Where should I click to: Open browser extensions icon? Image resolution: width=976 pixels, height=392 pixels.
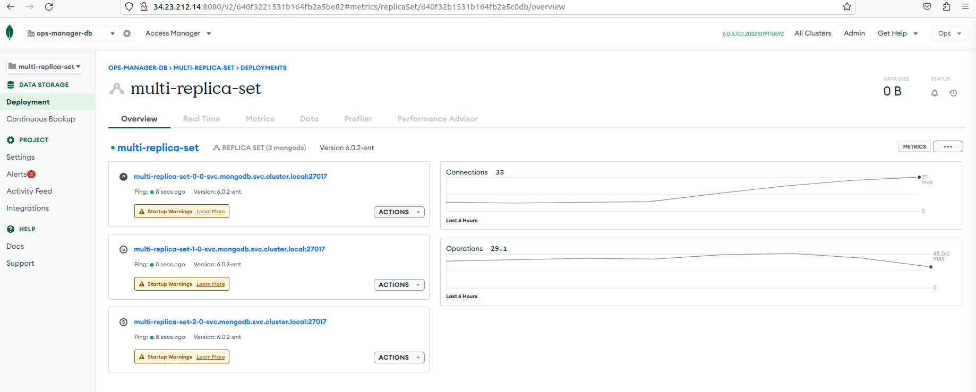(x=946, y=7)
